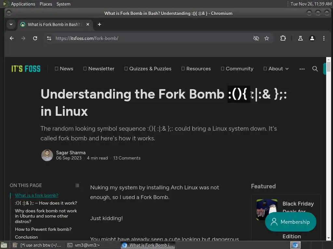This screenshot has height=249, width=333.
Task: Expand the About dropdown in the site nav
Action: pos(276,69)
